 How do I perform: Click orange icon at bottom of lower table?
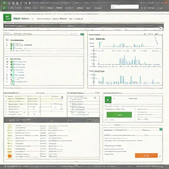[x=10, y=156]
